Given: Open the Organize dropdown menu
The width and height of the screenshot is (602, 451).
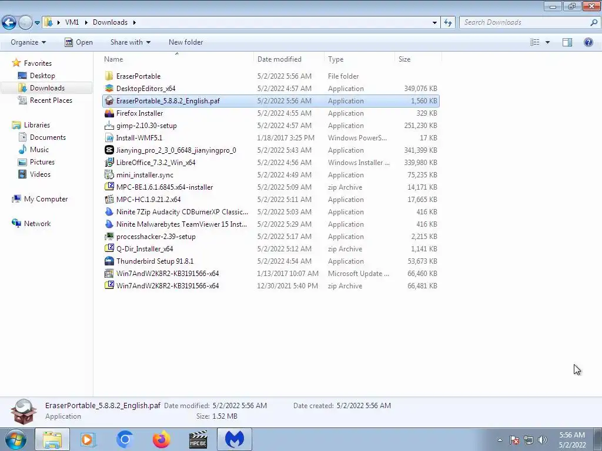Looking at the screenshot, I should coord(28,42).
